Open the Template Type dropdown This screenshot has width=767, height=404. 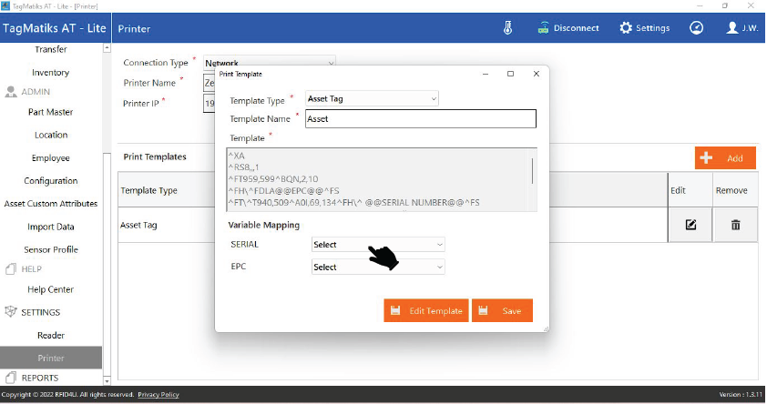pos(372,98)
